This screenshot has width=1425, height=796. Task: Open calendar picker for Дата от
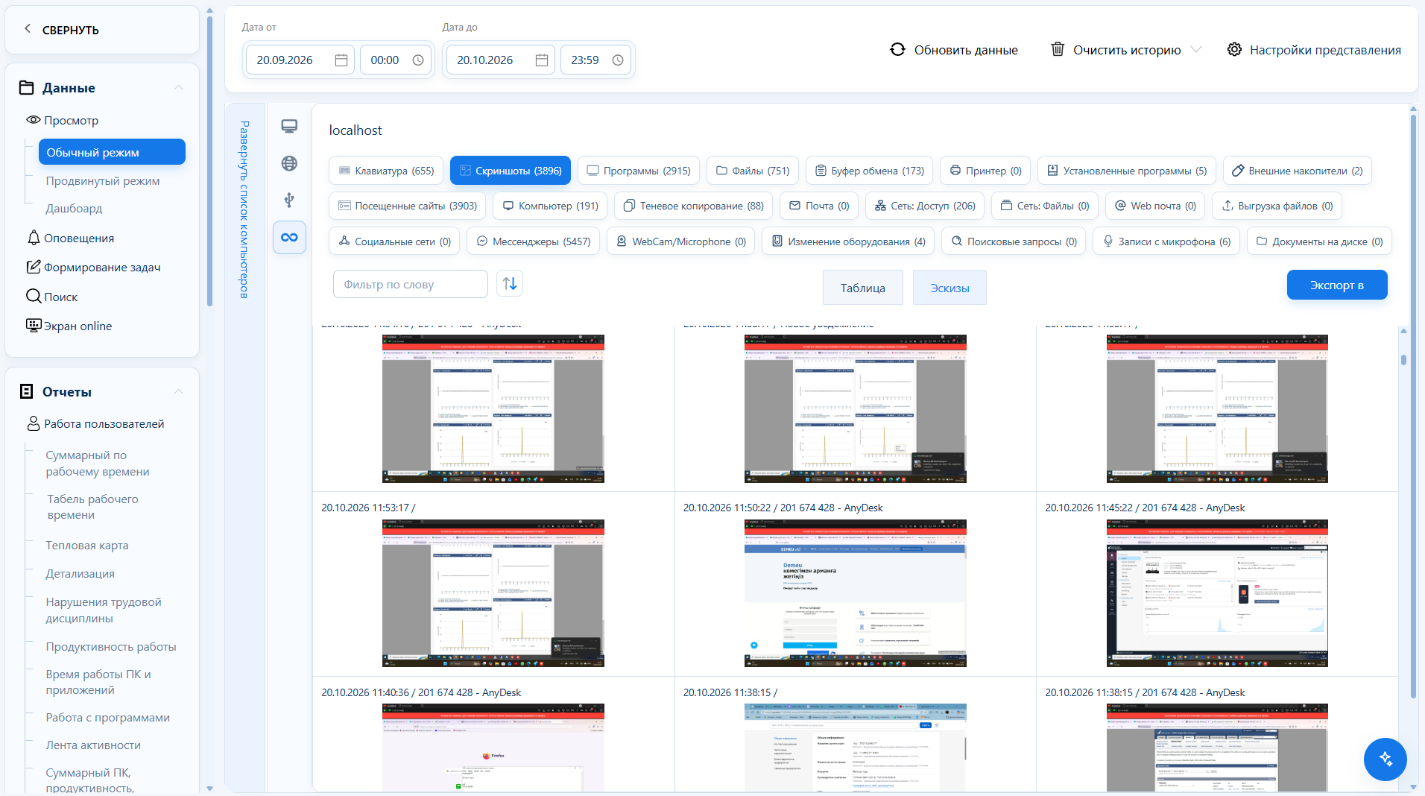(341, 60)
